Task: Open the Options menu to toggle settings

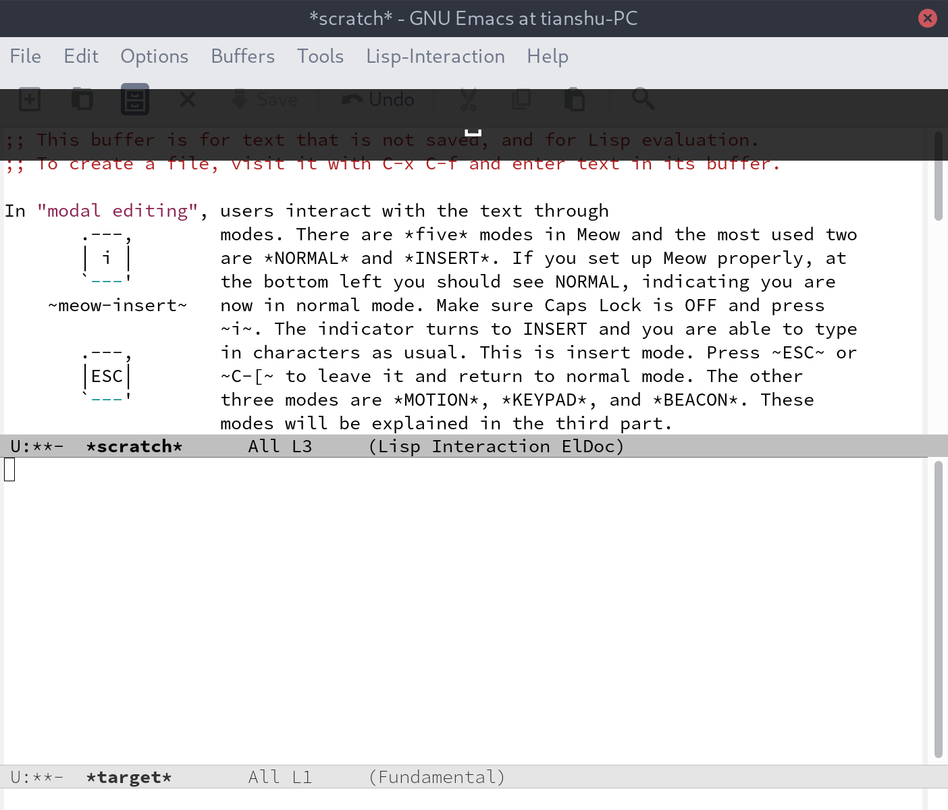Action: click(x=154, y=57)
